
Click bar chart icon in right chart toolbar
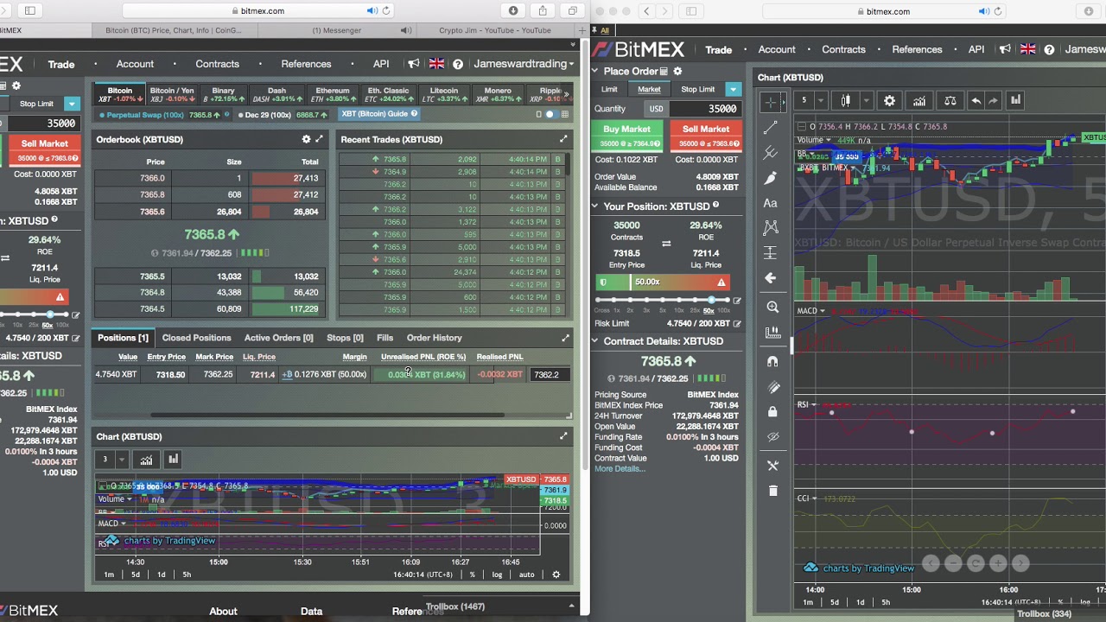(x=1016, y=100)
